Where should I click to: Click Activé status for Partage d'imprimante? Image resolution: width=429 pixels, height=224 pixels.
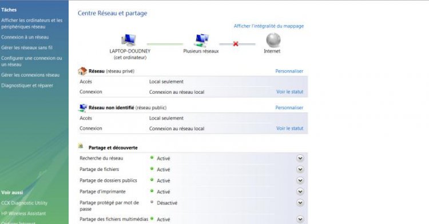[164, 192]
